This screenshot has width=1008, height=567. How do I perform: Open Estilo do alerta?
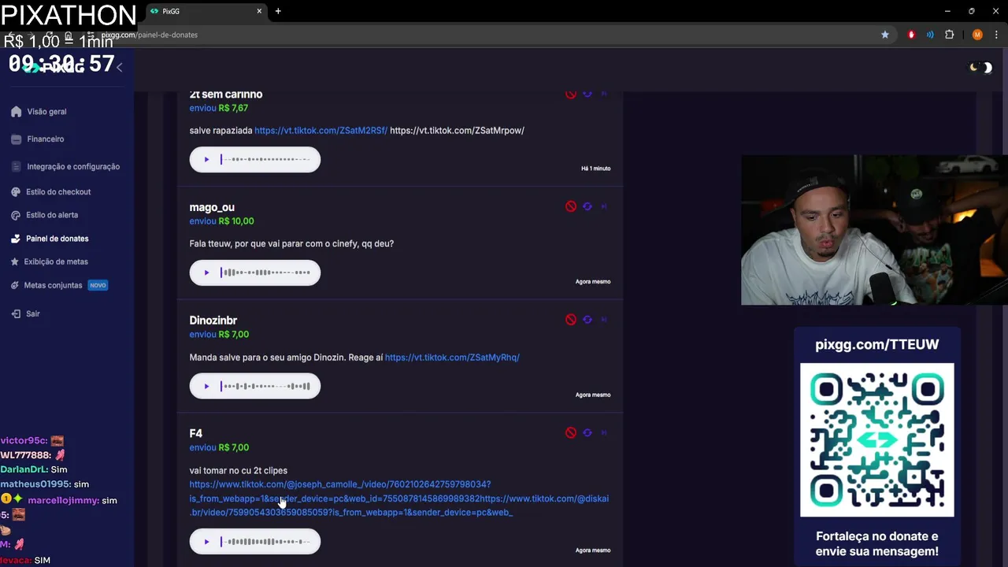[45, 215]
